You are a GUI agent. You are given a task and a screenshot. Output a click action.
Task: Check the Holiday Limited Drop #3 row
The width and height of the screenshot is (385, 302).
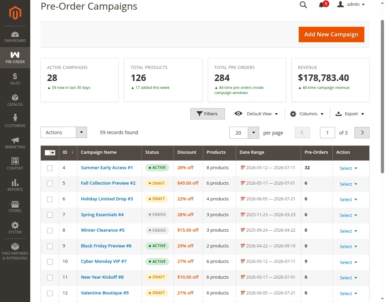(50, 199)
